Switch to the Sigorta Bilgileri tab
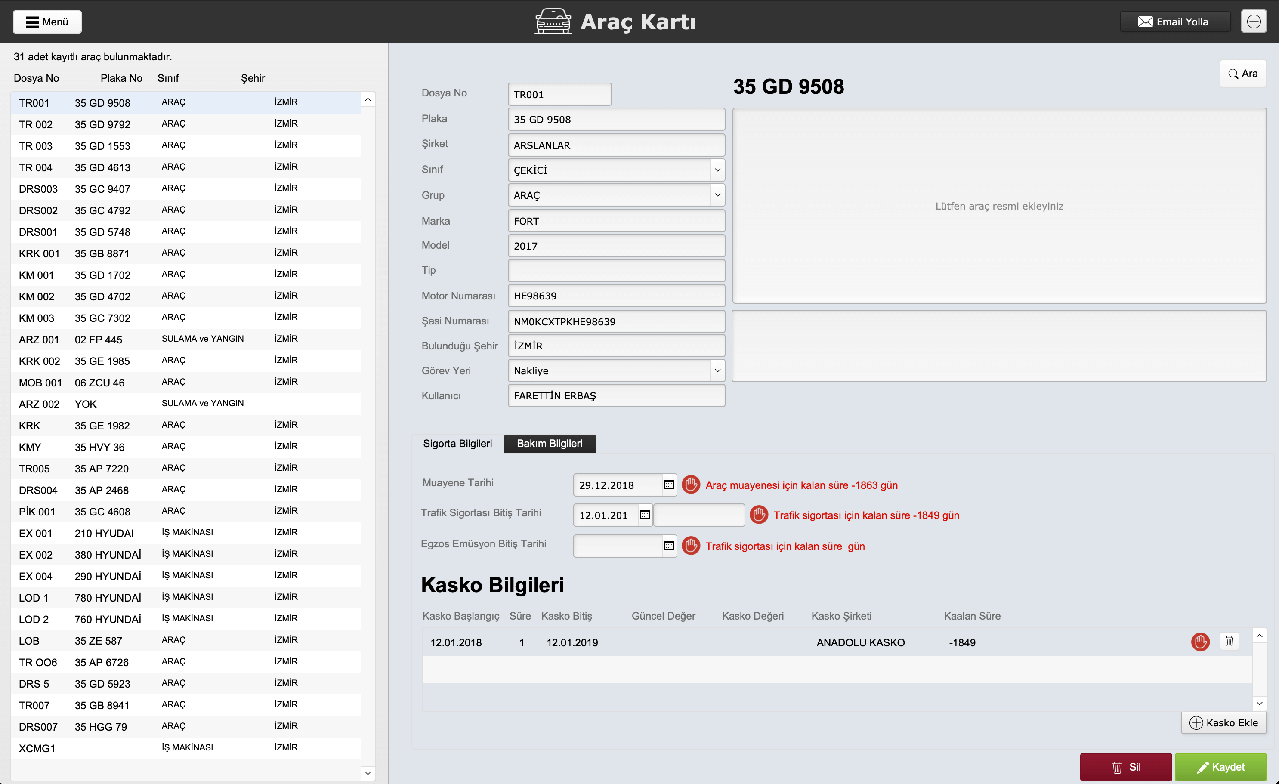The image size is (1279, 784). pyautogui.click(x=457, y=444)
